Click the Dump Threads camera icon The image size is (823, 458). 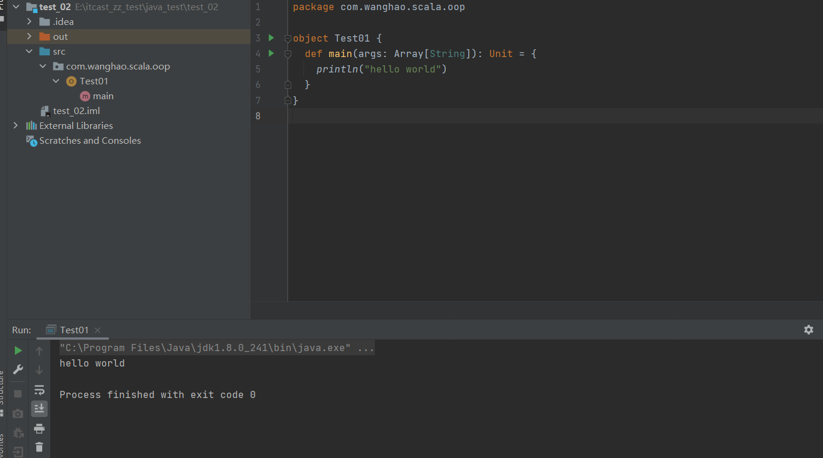[x=18, y=413]
